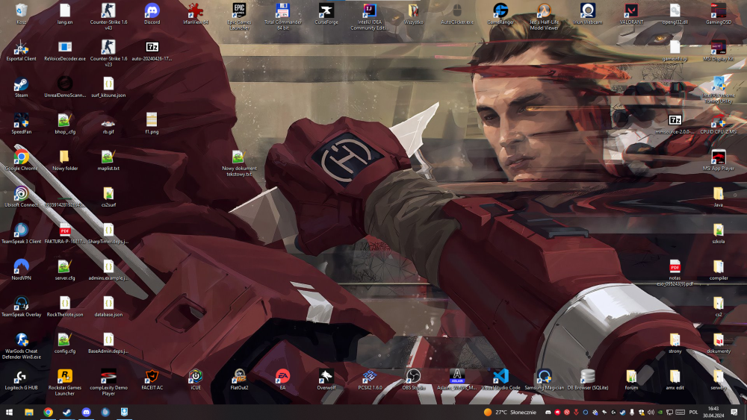This screenshot has width=747, height=420.
Task: Select the AutoClicker.exe icon
Action: click(457, 13)
